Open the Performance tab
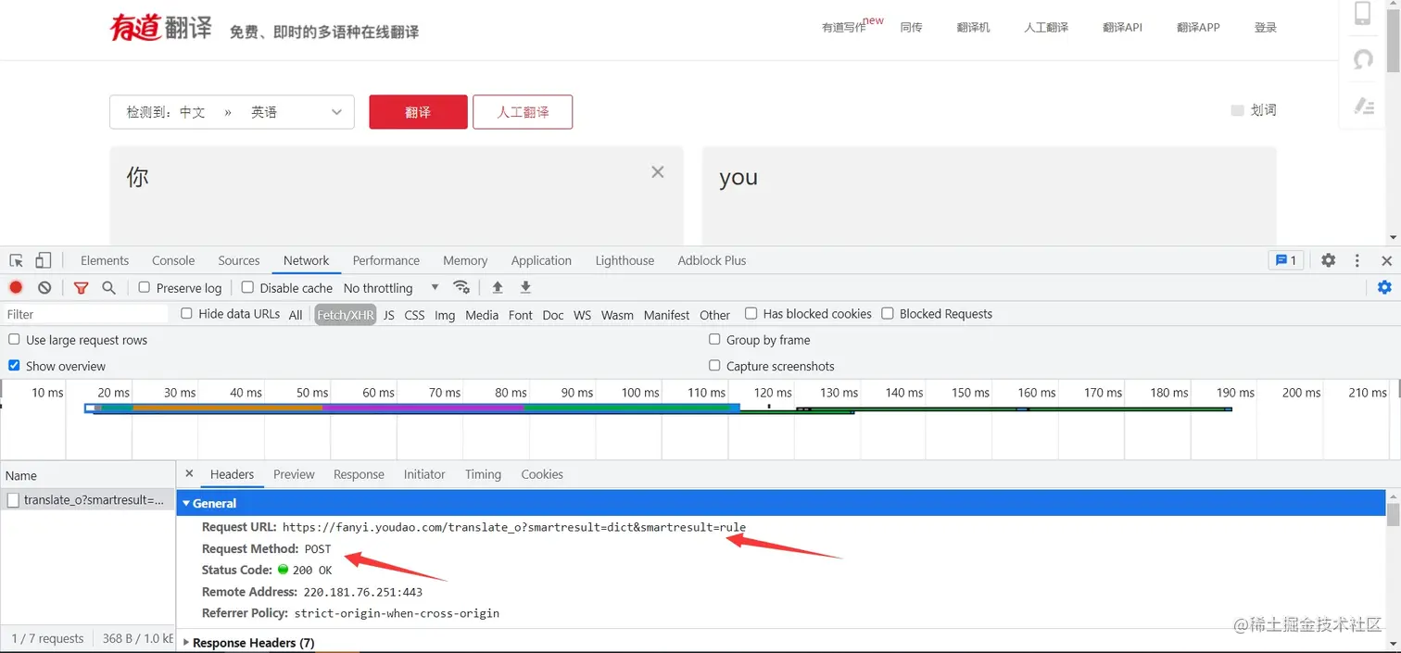 pos(386,260)
